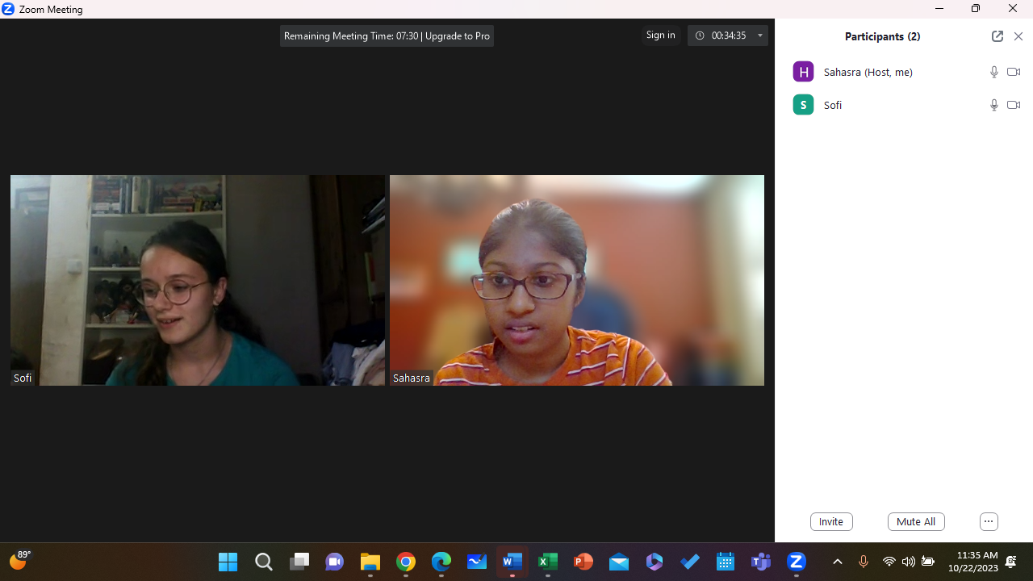Click the Upgrade to Pro link

click(x=458, y=36)
